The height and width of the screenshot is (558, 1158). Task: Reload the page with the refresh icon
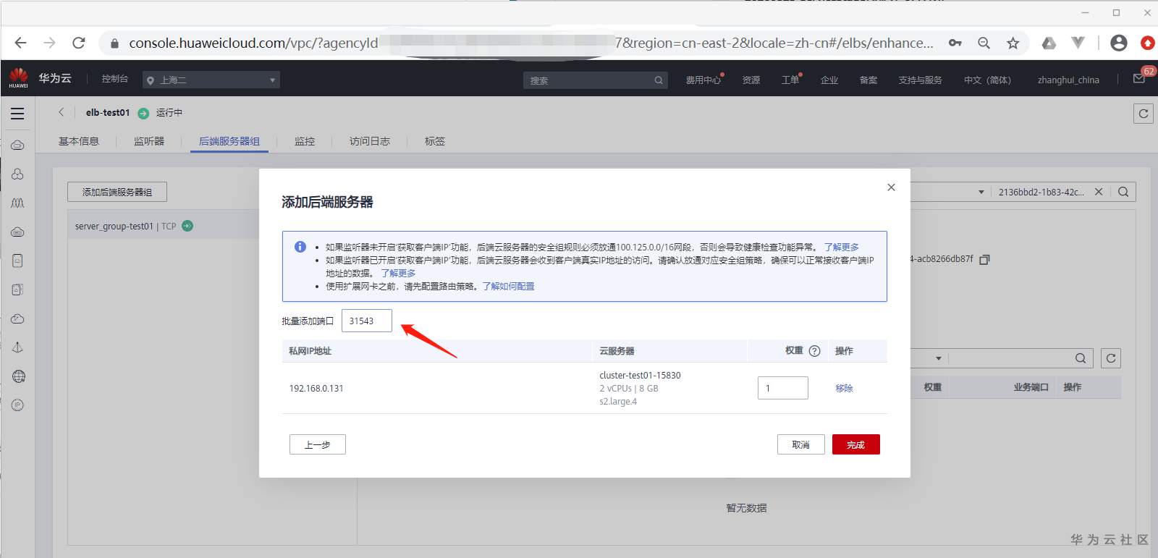pos(79,43)
